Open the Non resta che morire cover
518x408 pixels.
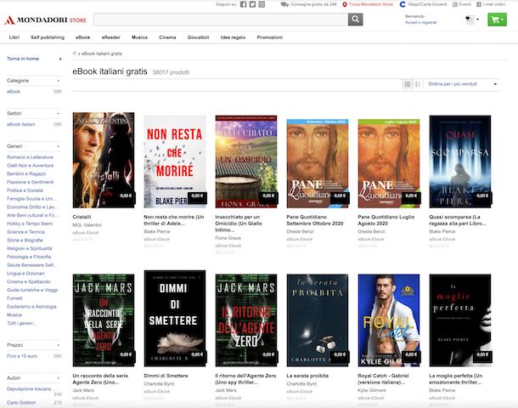coord(175,161)
